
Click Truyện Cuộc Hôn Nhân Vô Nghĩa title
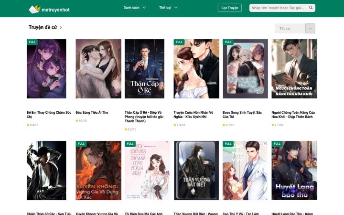click(193, 115)
